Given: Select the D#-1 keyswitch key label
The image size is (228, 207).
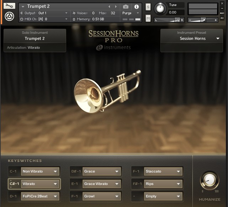Looking at the screenshot, I should (x=76, y=171).
